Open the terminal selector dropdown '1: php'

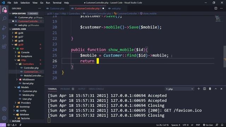pyautogui.click(x=179, y=89)
